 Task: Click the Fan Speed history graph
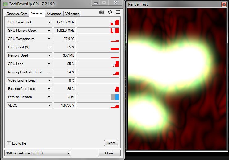(x=98, y=47)
